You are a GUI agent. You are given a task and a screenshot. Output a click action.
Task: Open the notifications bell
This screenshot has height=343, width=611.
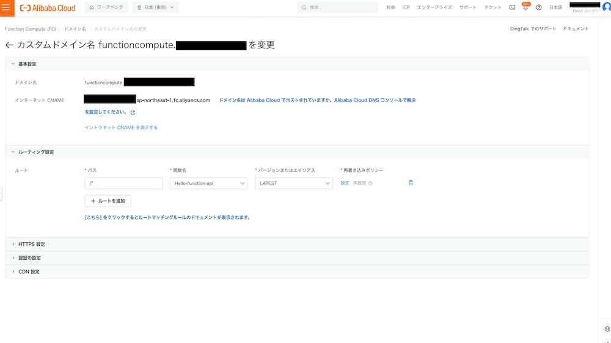pos(525,7)
